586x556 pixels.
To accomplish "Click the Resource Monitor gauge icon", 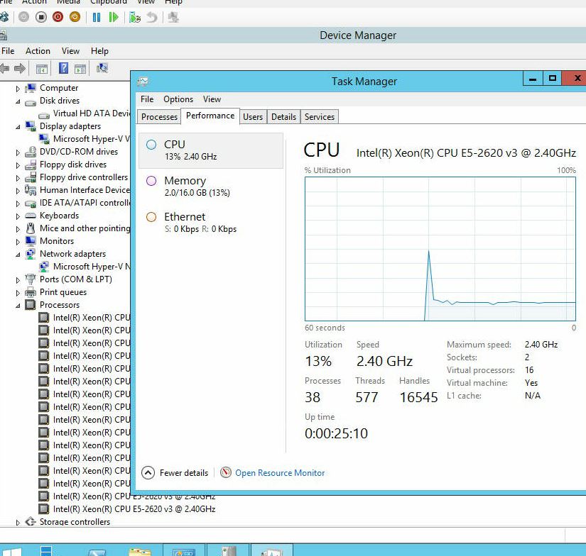I will click(x=226, y=472).
